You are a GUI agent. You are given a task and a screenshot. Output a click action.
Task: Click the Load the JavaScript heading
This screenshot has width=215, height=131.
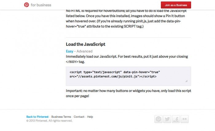[x=85, y=44]
